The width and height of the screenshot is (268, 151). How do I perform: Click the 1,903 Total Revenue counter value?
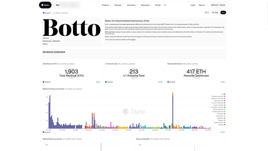[72, 72]
